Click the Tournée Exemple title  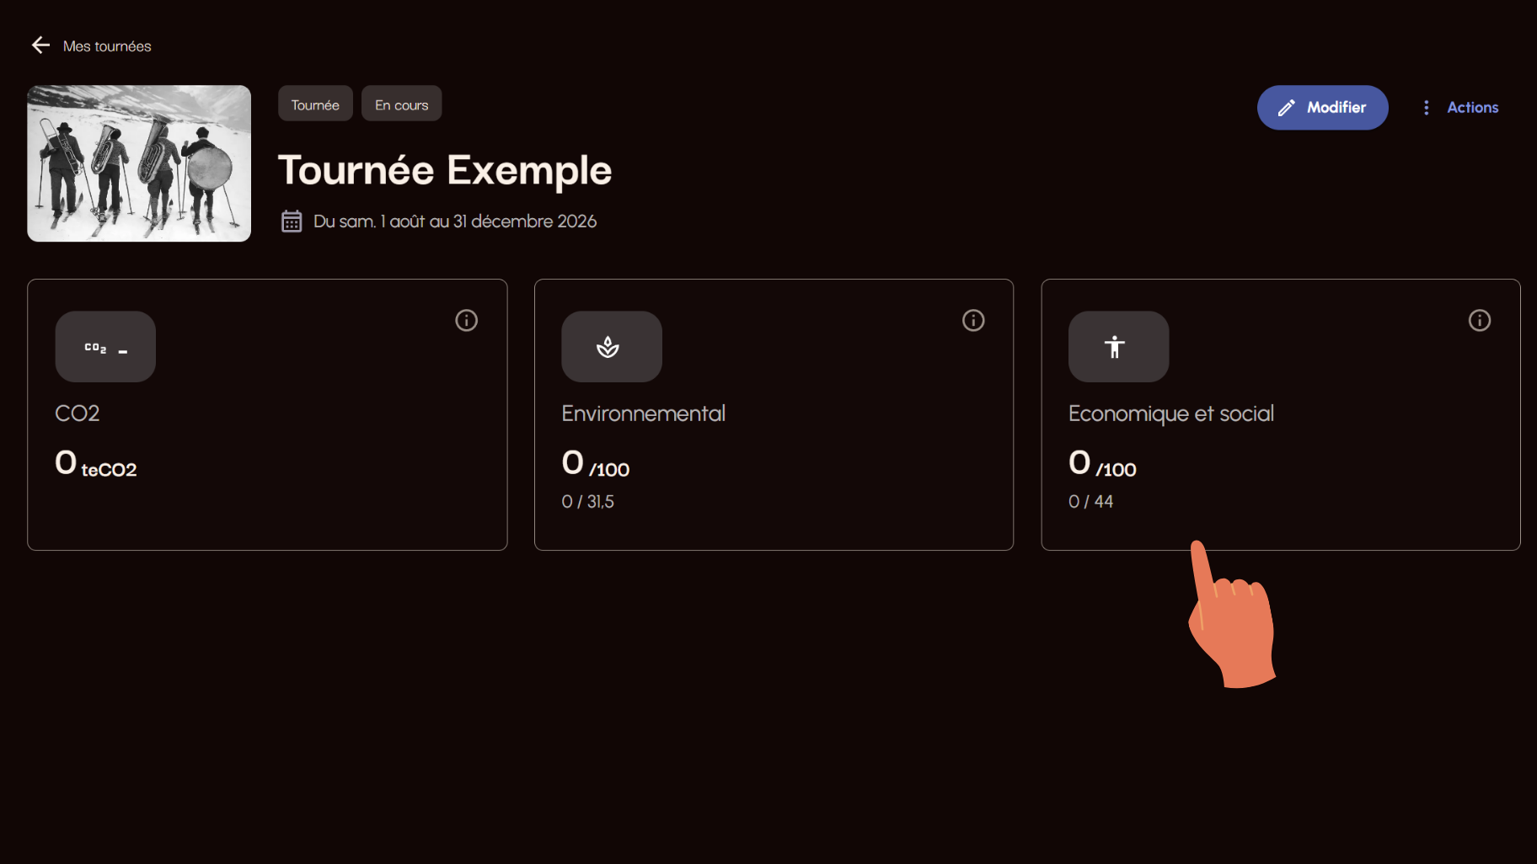click(x=445, y=171)
